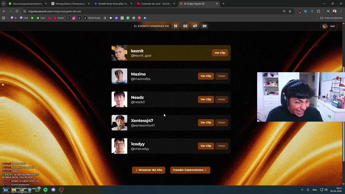The height and width of the screenshot is (194, 345).
Task: Vote for Mazino using Votar
Action: 222,76
